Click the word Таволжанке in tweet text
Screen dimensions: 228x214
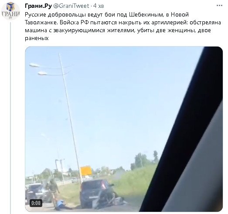41,23
